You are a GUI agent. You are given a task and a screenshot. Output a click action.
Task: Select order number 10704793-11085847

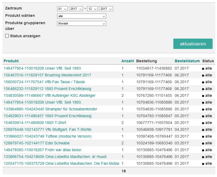[154, 116]
